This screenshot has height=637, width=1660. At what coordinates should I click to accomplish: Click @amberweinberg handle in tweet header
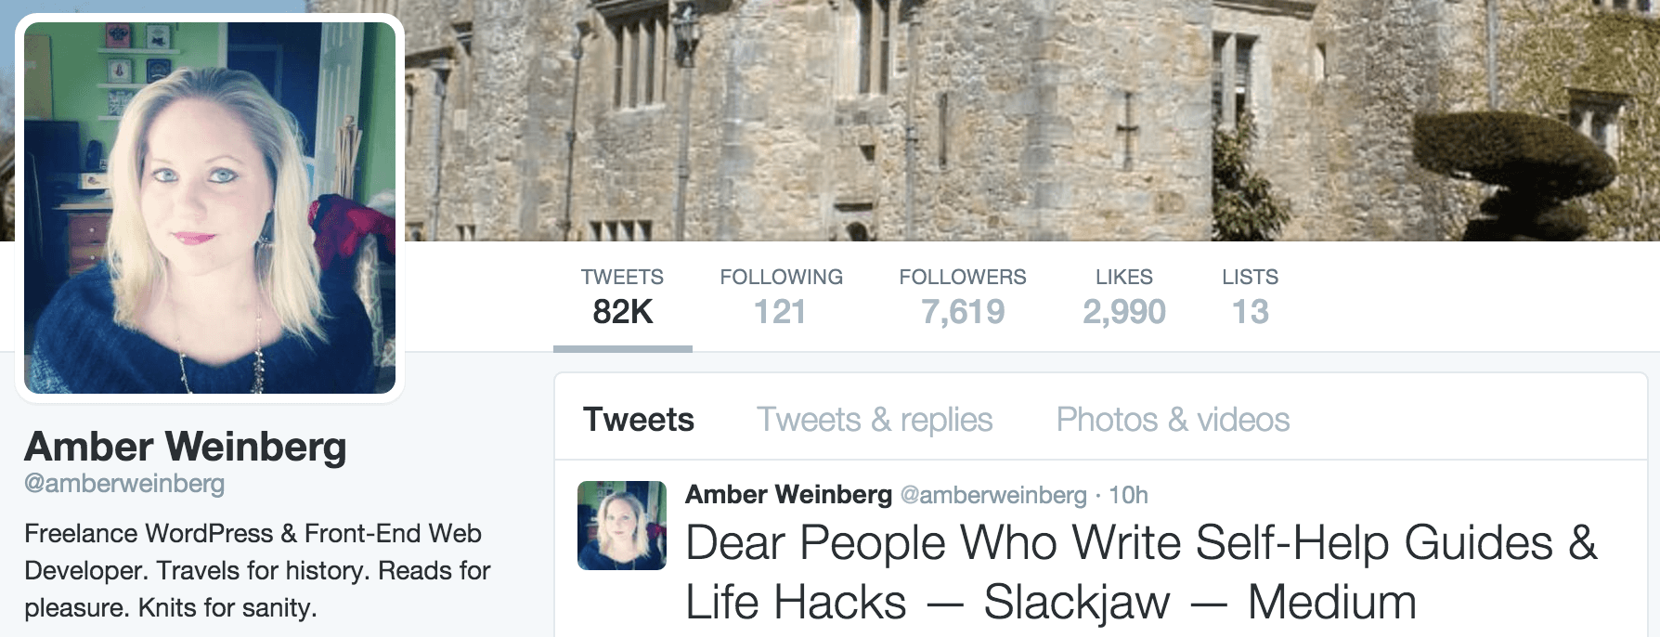[993, 495]
